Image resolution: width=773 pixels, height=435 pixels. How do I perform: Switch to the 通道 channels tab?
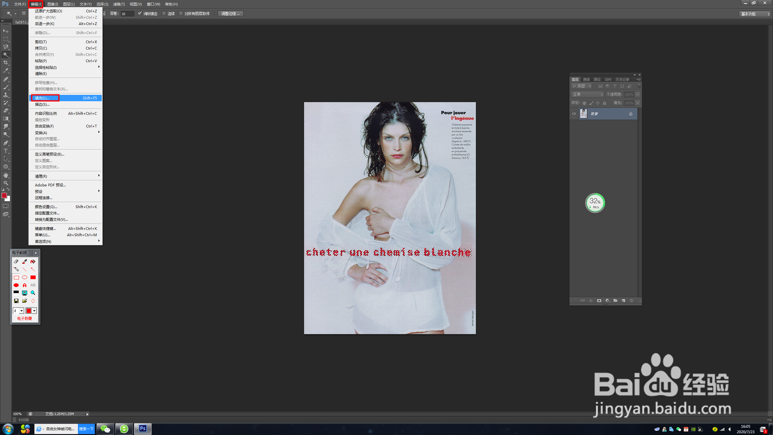click(586, 79)
